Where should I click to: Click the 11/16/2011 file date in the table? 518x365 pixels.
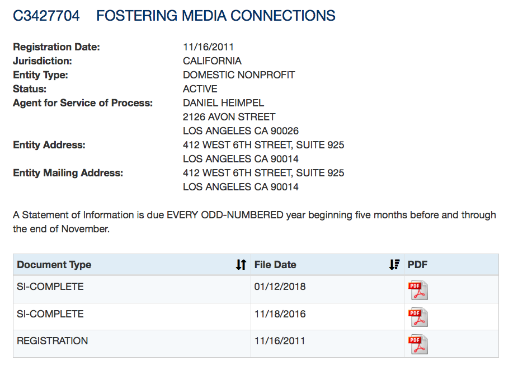pos(280,341)
